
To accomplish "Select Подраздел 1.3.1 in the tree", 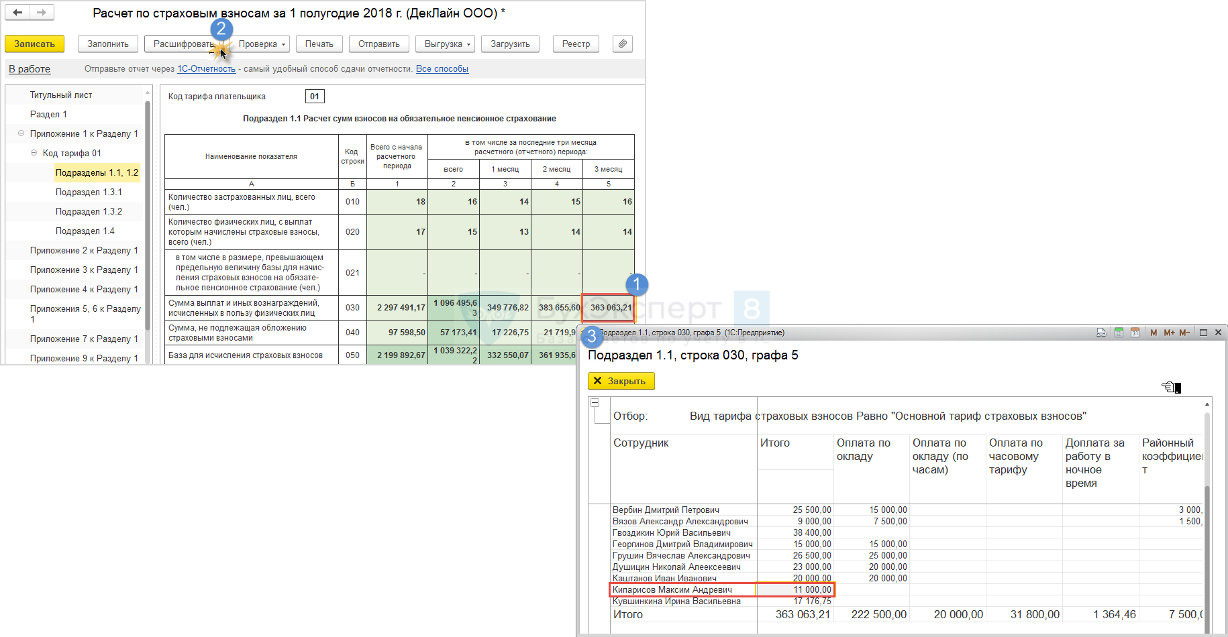I will 89,192.
